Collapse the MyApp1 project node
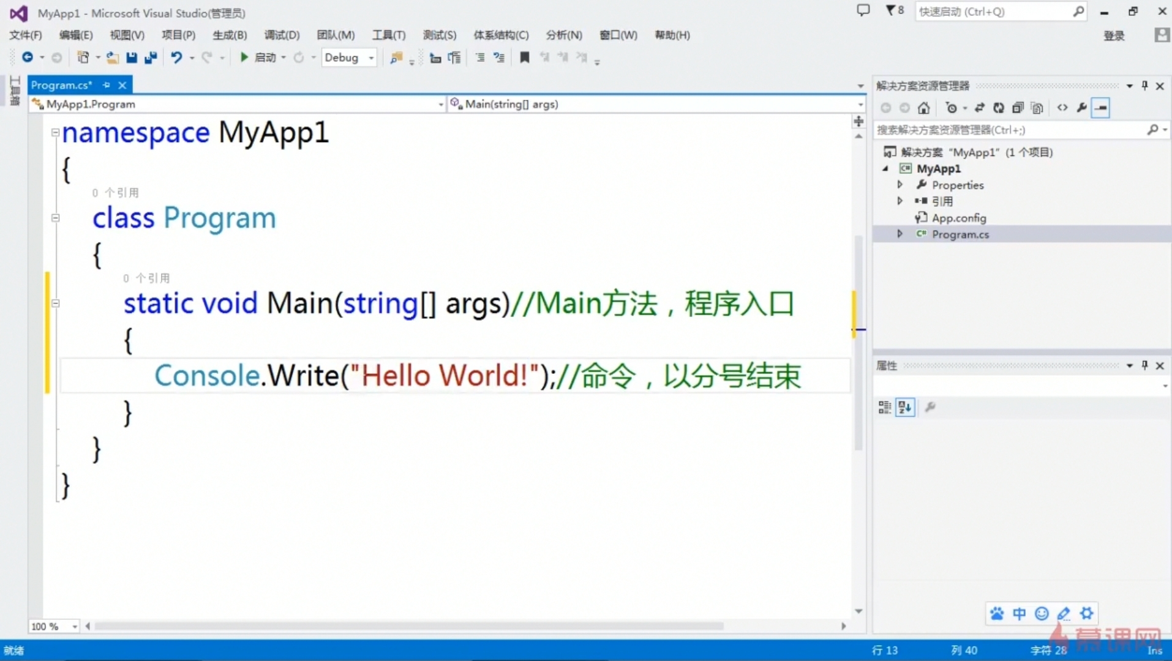1172x661 pixels. point(885,168)
